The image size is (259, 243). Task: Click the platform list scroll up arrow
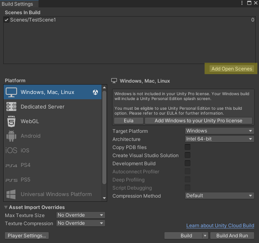point(104,87)
